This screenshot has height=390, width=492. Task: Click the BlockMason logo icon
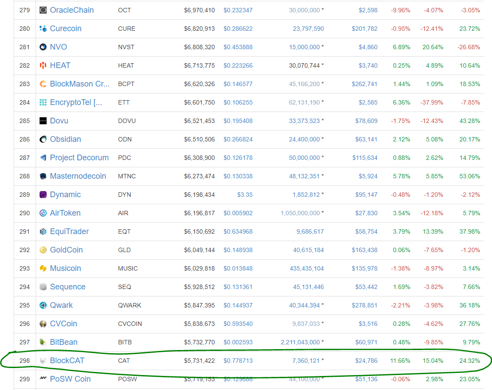tap(43, 84)
